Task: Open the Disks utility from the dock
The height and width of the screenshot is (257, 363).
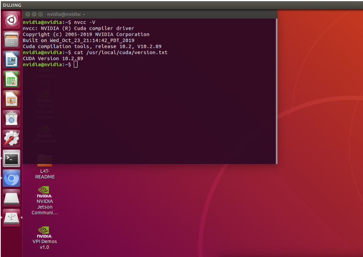Action: (11, 198)
